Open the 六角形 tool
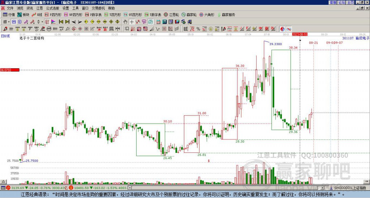The height and width of the screenshot is (198, 370). pos(207,14)
